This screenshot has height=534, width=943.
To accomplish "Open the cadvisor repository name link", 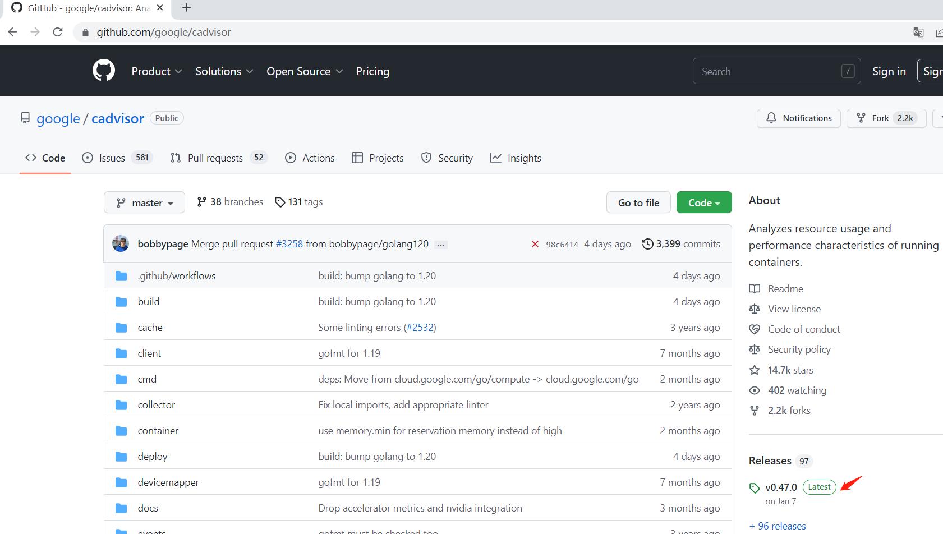I will (x=118, y=118).
